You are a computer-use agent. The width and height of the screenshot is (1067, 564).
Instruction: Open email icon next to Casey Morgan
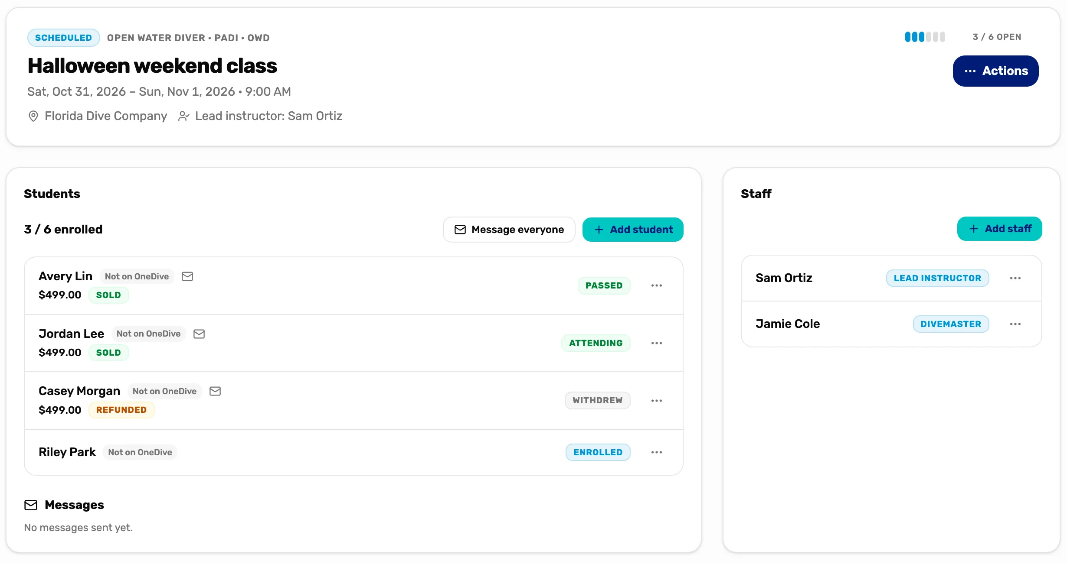215,391
